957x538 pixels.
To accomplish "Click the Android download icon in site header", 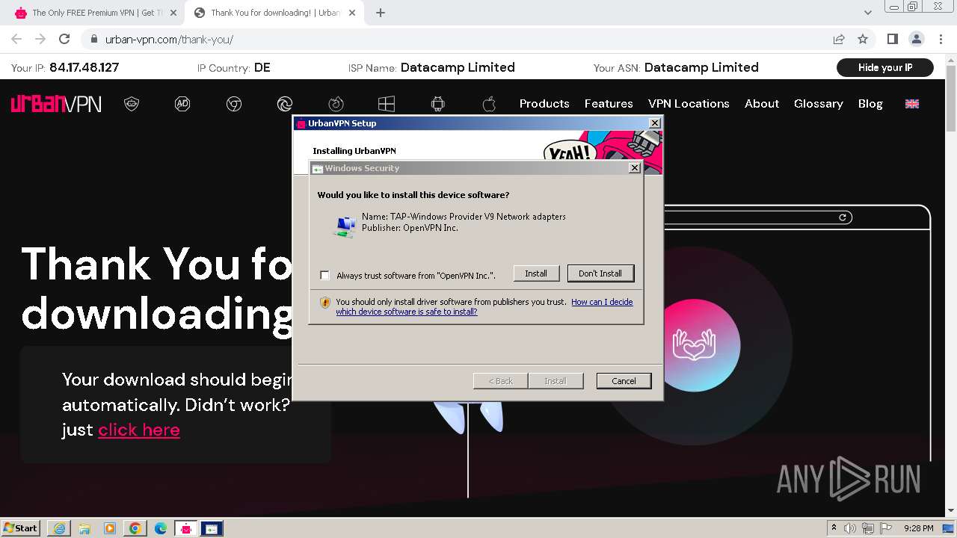I will coord(438,104).
